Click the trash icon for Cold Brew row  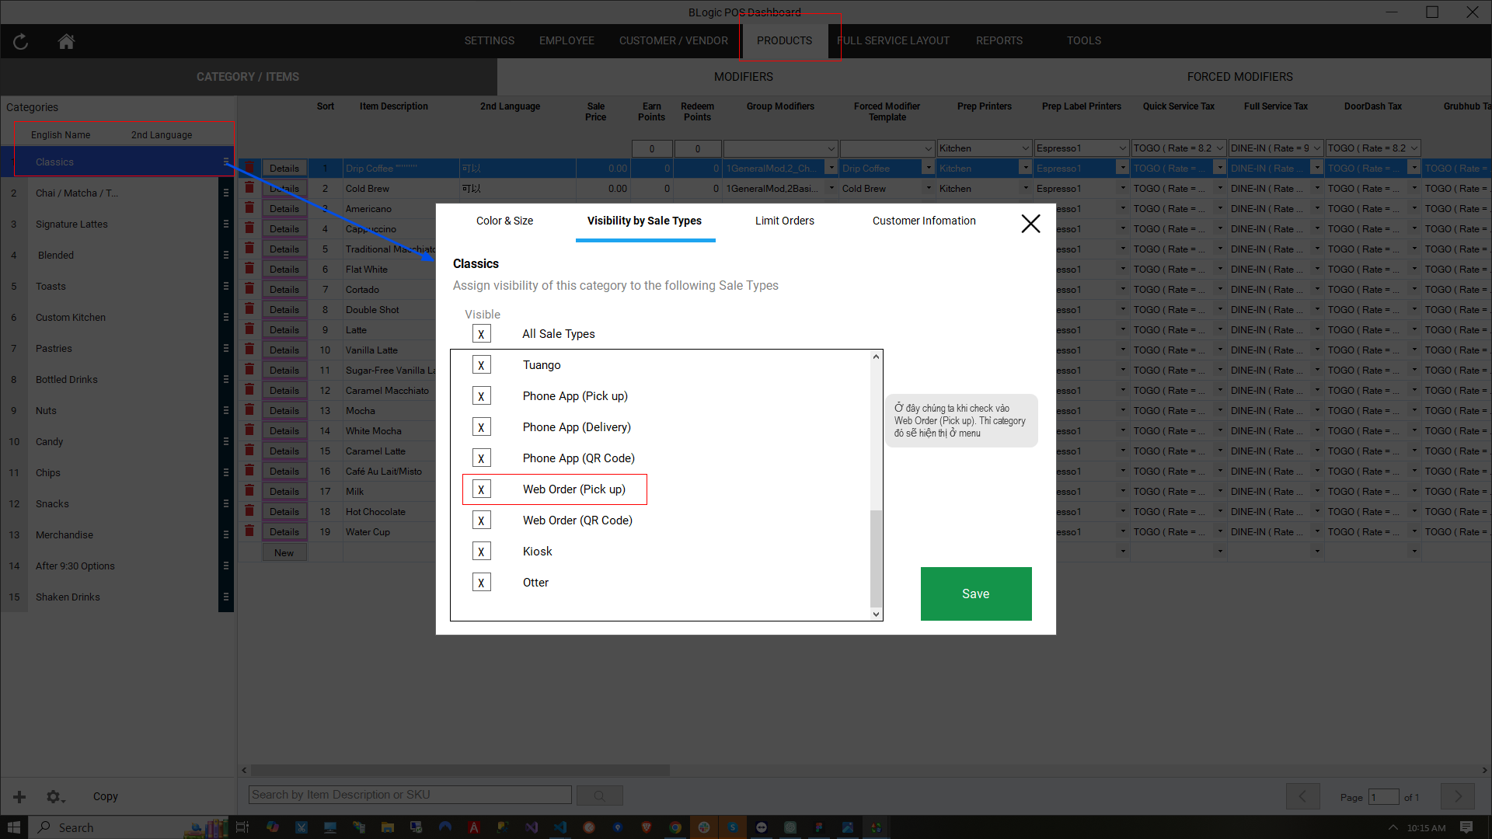tap(249, 188)
